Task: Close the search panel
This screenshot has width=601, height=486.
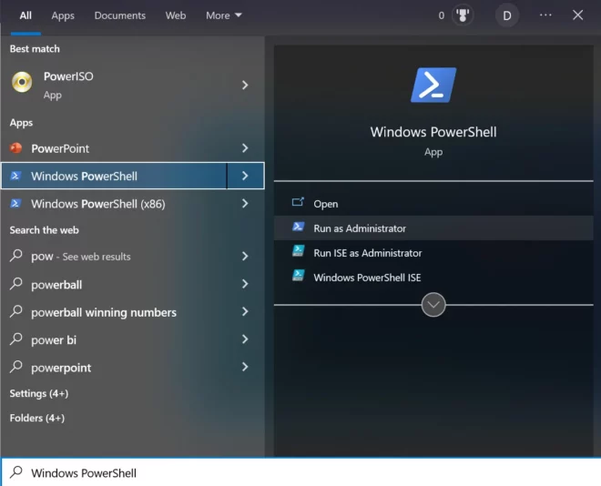Action: pyautogui.click(x=577, y=15)
